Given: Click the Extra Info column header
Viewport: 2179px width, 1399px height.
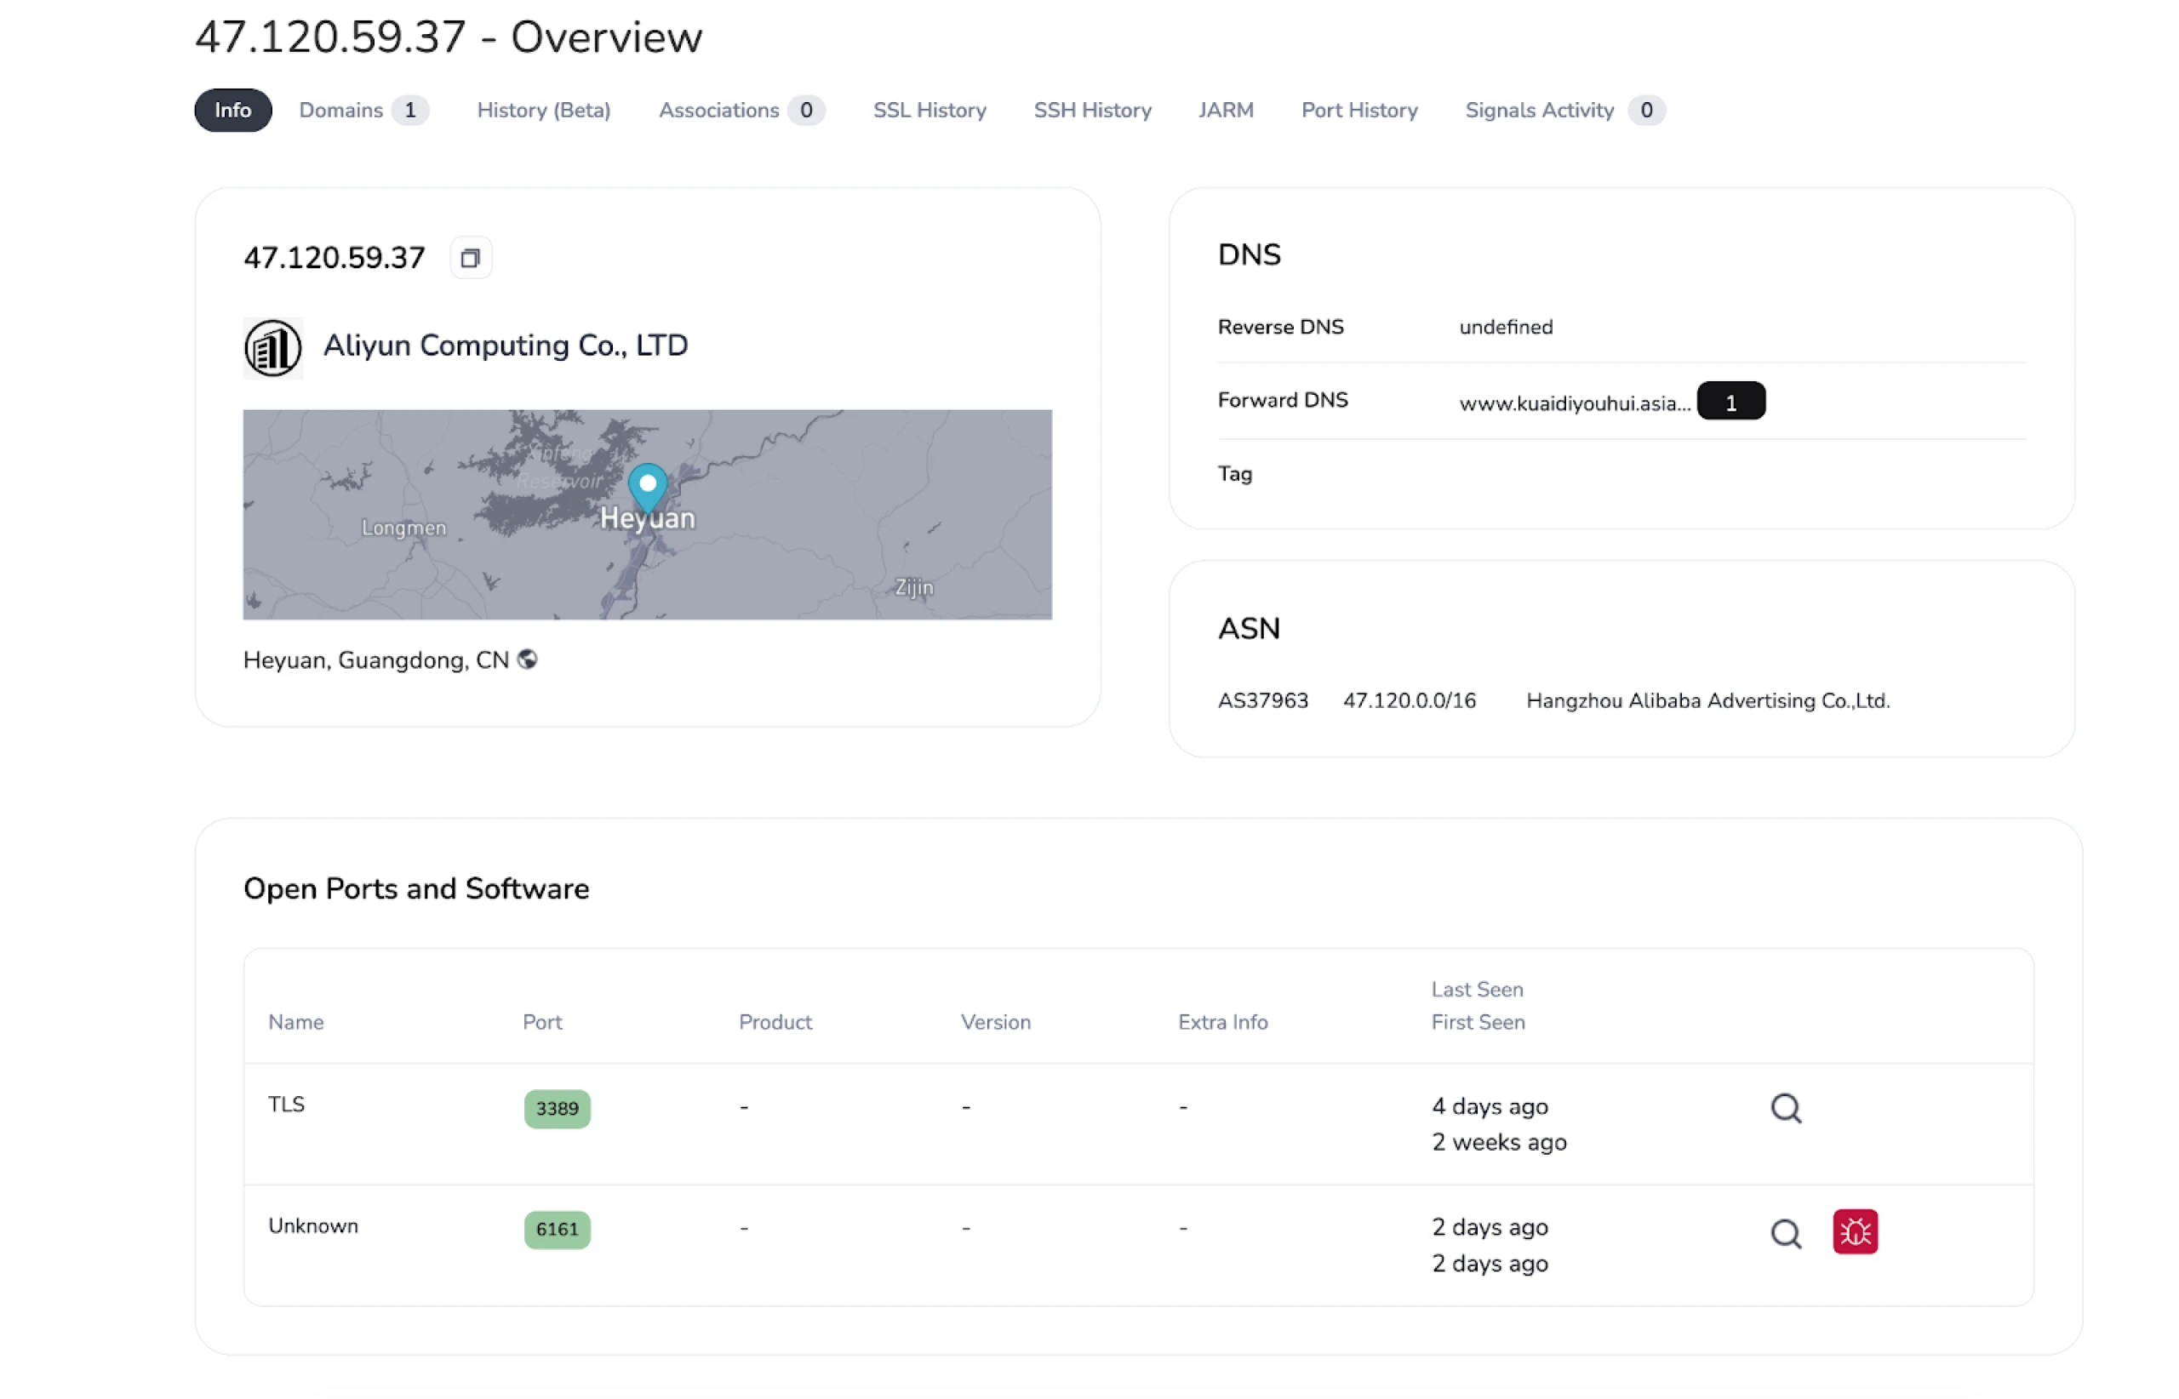Looking at the screenshot, I should 1222,1022.
